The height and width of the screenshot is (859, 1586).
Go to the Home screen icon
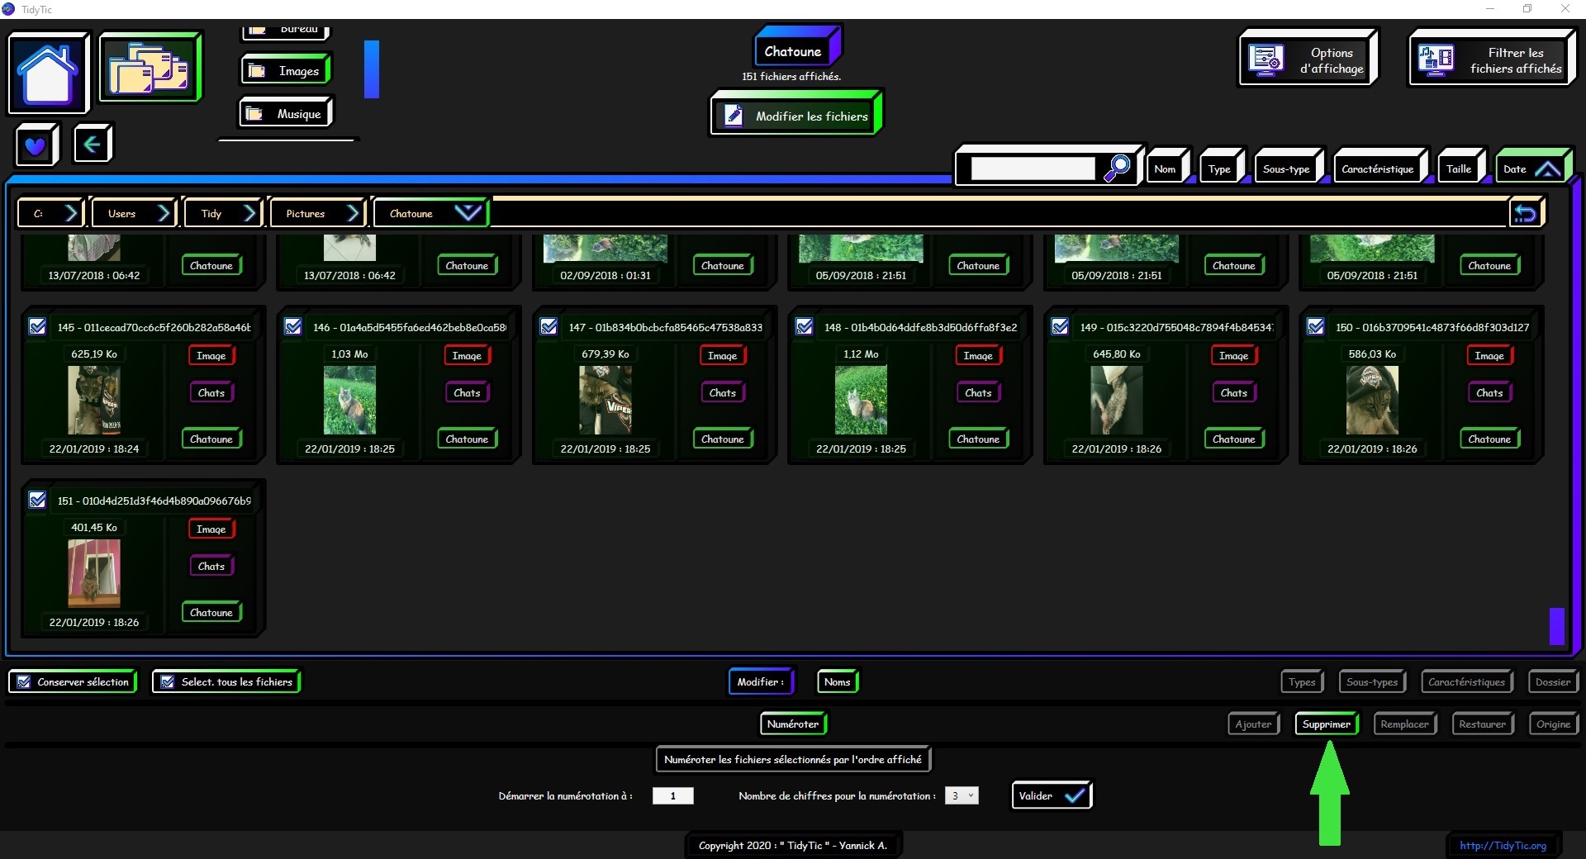coord(48,74)
